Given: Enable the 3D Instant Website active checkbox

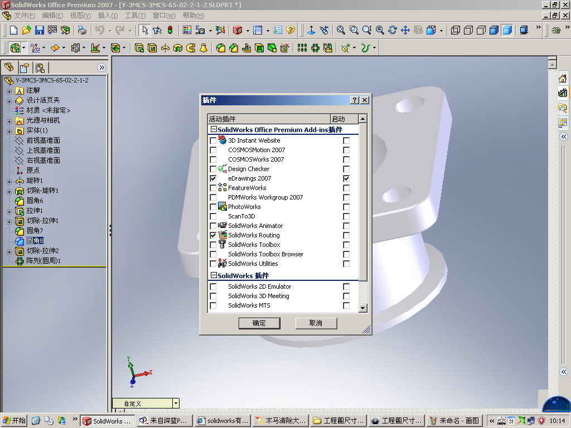Looking at the screenshot, I should (213, 140).
